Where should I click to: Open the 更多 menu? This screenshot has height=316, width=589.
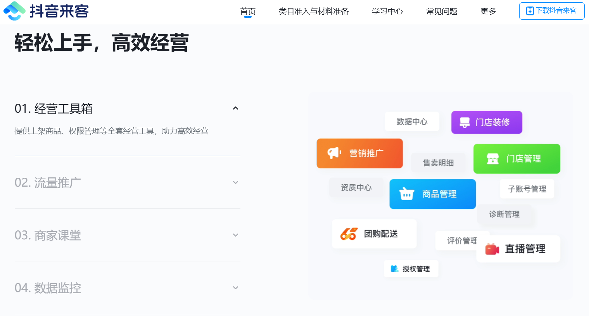pyautogui.click(x=488, y=12)
